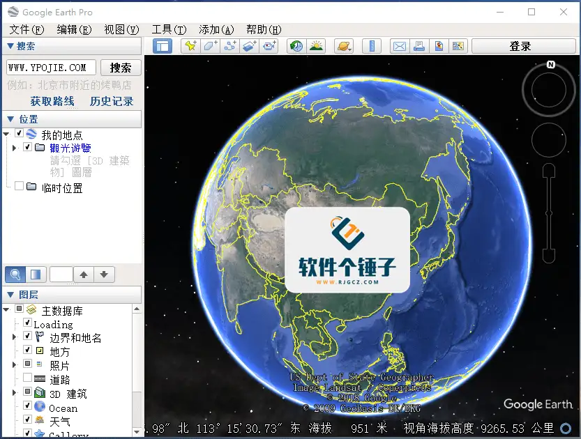This screenshot has height=439, width=581.
Task: Add an image overlay from the toolbar
Action: click(250, 46)
